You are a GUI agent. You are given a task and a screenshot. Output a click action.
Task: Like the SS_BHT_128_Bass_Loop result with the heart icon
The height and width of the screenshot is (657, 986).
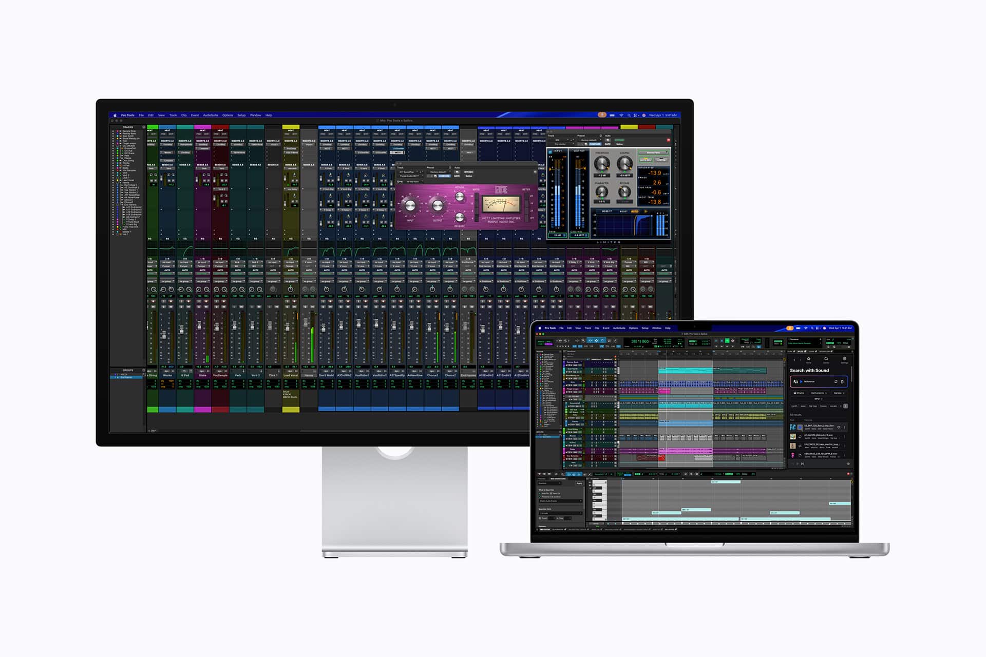click(x=839, y=427)
